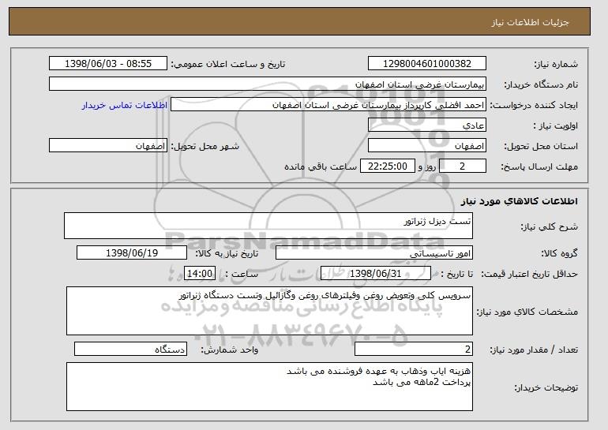Click the delivery province field اصفهان

pos(427,146)
